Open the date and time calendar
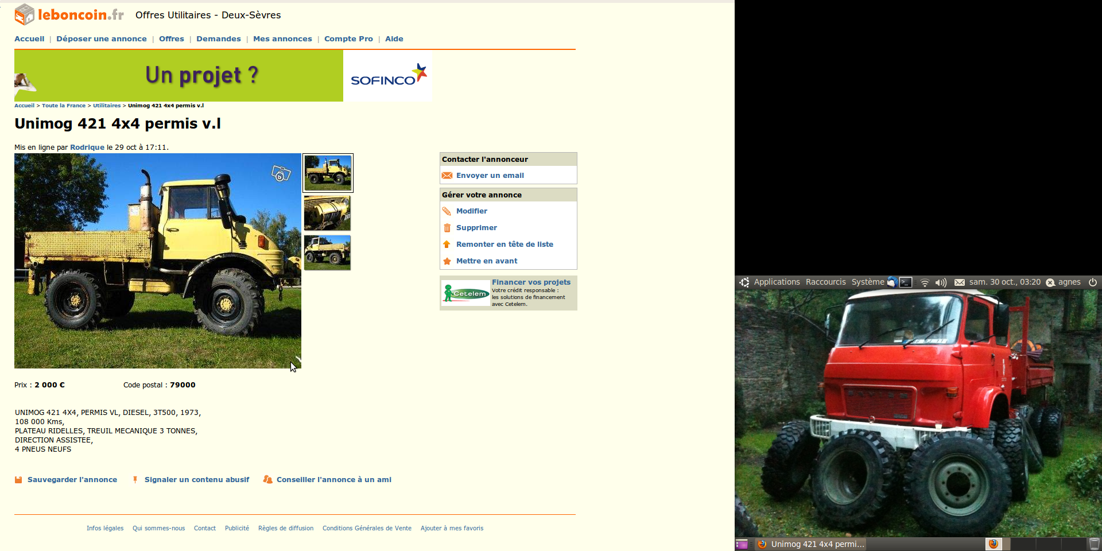Screen dimensions: 1102x551 point(1004,282)
